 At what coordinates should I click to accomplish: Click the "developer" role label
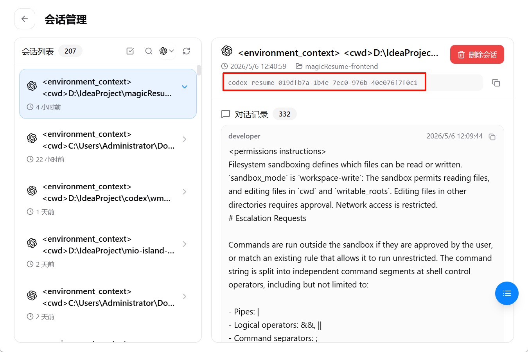[x=244, y=136]
